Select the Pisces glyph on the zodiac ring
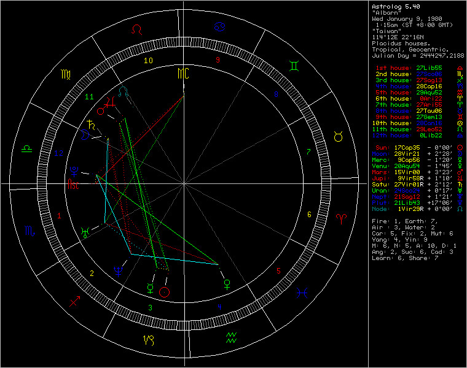The image size is (467, 368). [301, 293]
